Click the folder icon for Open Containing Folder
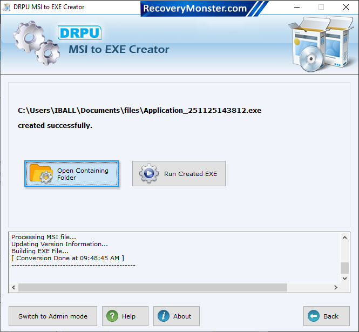 (42, 174)
